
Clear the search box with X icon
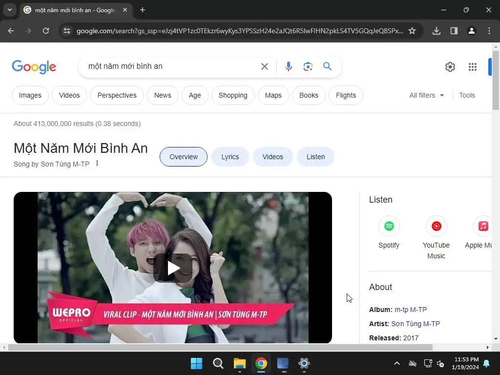264,66
